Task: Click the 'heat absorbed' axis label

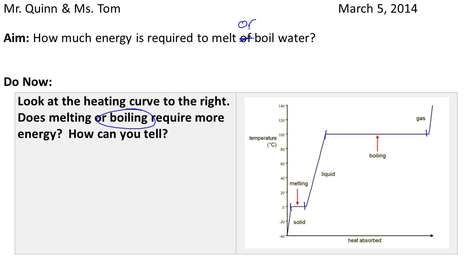Action: click(x=365, y=240)
